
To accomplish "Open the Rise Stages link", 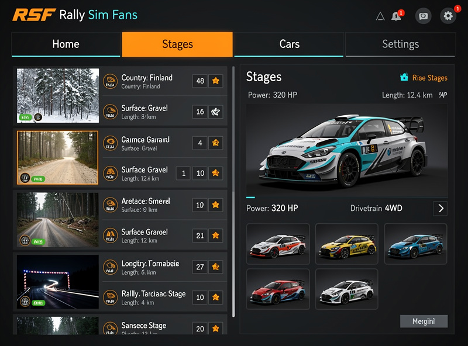I will [x=429, y=78].
